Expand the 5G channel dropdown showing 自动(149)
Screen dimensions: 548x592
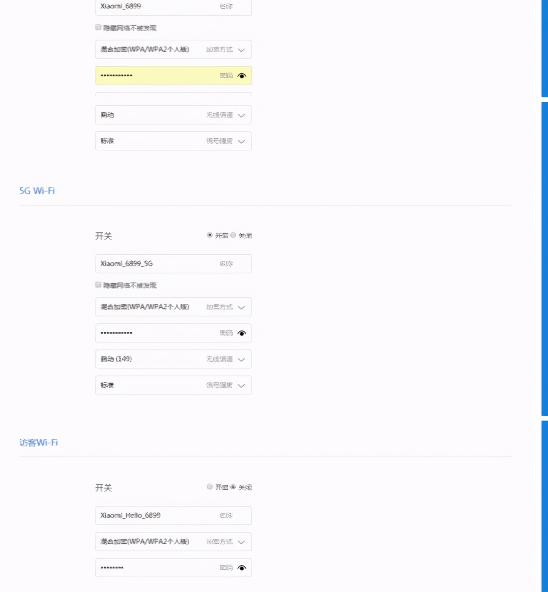(242, 359)
